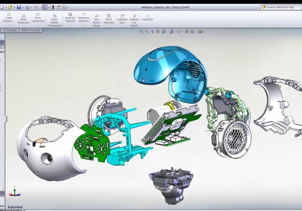Click Edit Appearance sphere icon
302x211 pixels.
(186, 32)
